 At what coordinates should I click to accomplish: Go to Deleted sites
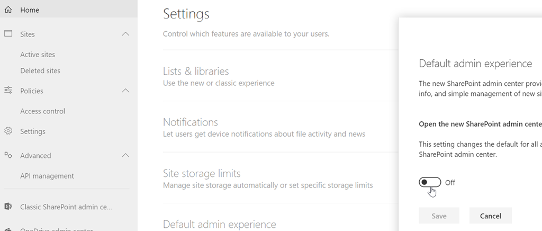pyautogui.click(x=40, y=70)
